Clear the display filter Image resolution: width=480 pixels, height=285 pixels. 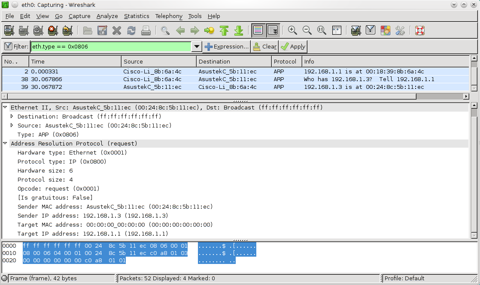tap(265, 46)
